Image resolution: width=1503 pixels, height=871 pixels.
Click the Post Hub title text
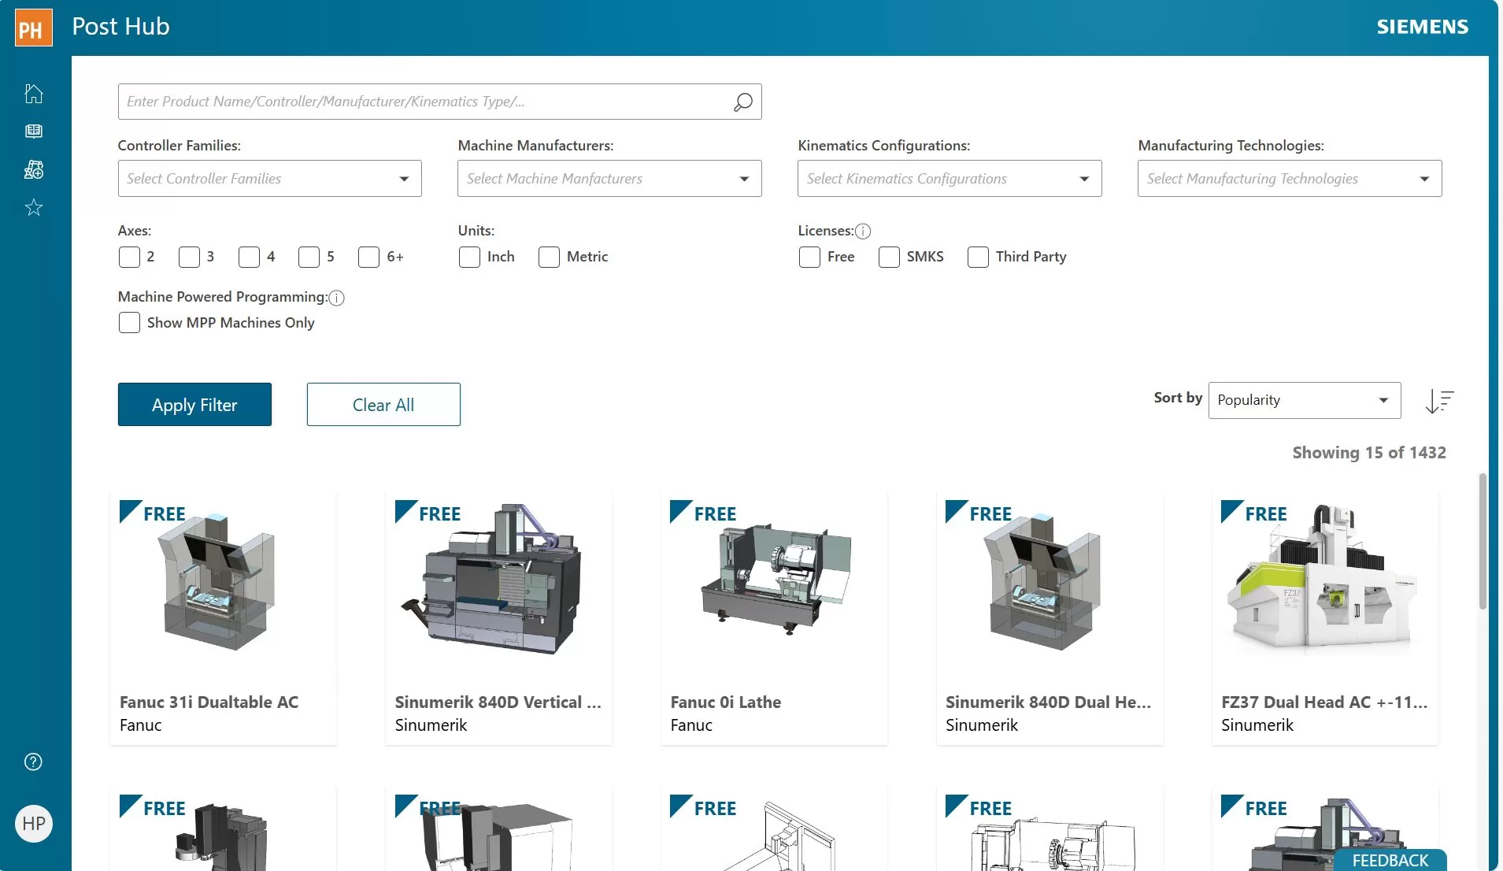[120, 27]
